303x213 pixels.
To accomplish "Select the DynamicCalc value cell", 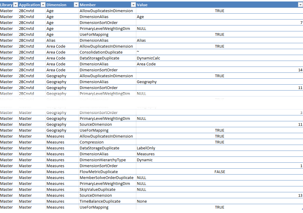I will coord(219,58).
